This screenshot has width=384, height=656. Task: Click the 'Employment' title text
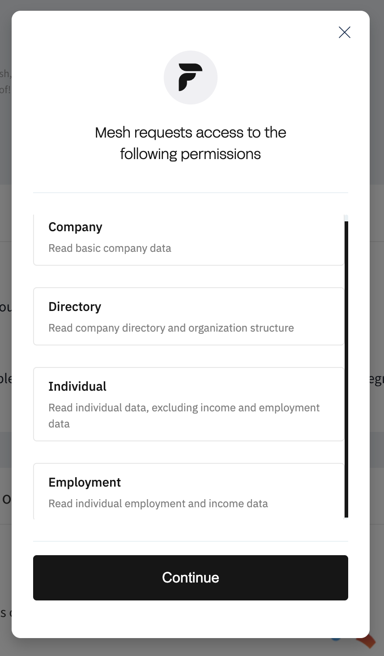[85, 483]
